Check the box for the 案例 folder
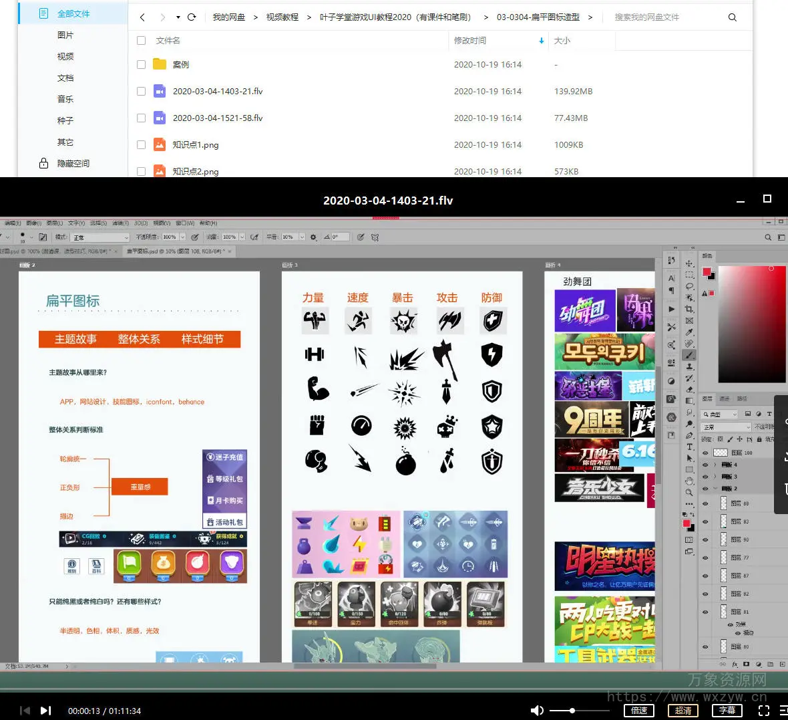The height and width of the screenshot is (720, 788). (141, 65)
